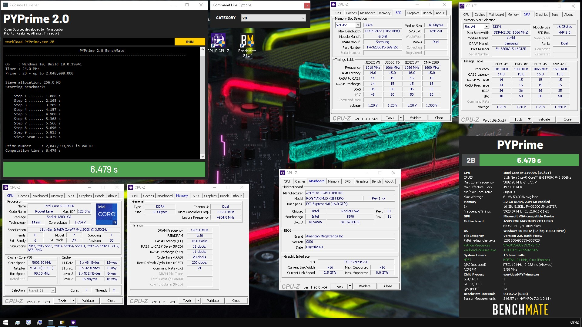Open the CATEGORY 2B dropdown
The width and height of the screenshot is (582, 327).
pyautogui.click(x=273, y=18)
